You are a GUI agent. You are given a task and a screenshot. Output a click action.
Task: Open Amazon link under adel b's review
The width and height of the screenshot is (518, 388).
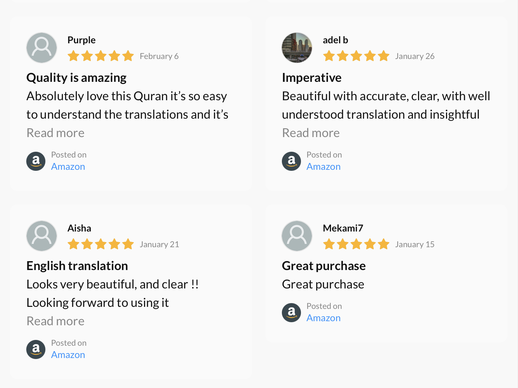point(323,167)
